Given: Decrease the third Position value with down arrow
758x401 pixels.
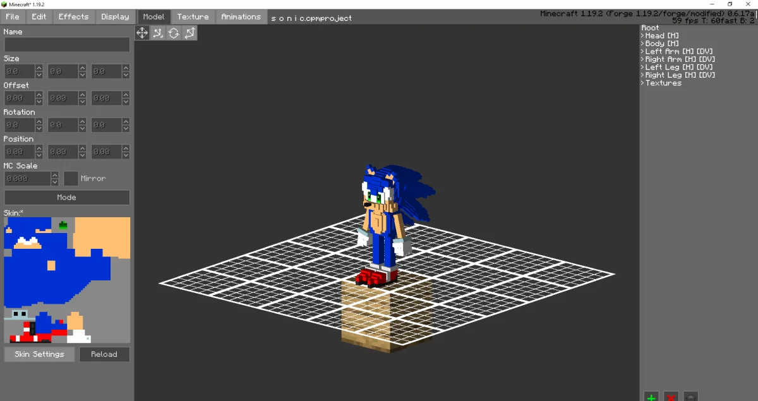Looking at the screenshot, I should pyautogui.click(x=126, y=155).
